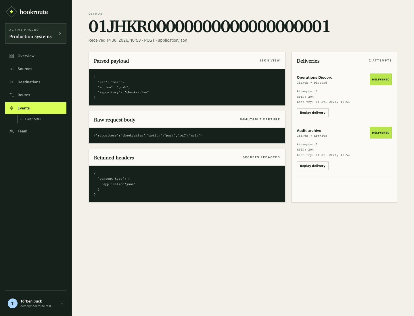This screenshot has height=316, width=414.
Task: Click the JSON VIEW label on Parsed payload
Action: (x=269, y=61)
